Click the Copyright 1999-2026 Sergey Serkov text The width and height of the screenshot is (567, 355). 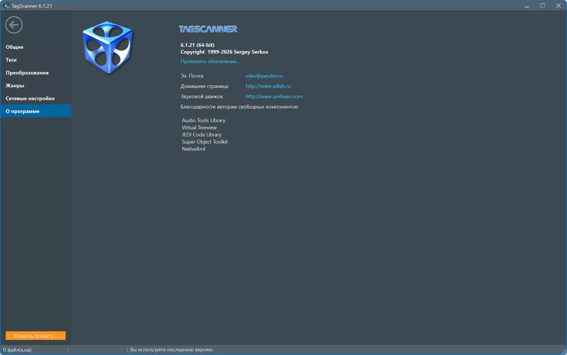point(224,52)
